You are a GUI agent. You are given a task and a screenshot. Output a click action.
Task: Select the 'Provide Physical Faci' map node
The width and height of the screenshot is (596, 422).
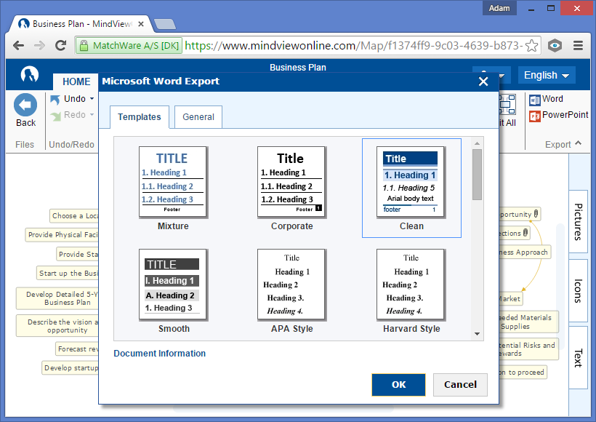tap(62, 235)
